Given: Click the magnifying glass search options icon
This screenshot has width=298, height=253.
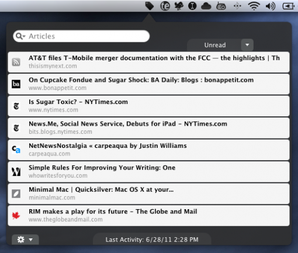Looking at the screenshot, I should coord(20,36).
